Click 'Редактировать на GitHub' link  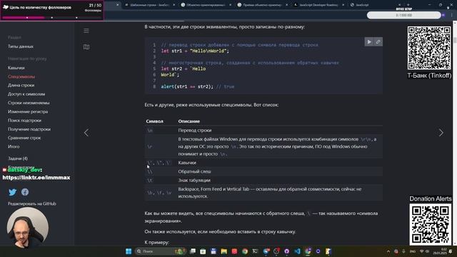point(32,203)
